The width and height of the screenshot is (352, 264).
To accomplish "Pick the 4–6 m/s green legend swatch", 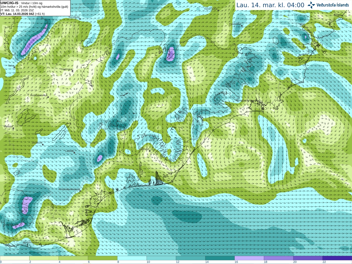I will click(73, 258).
